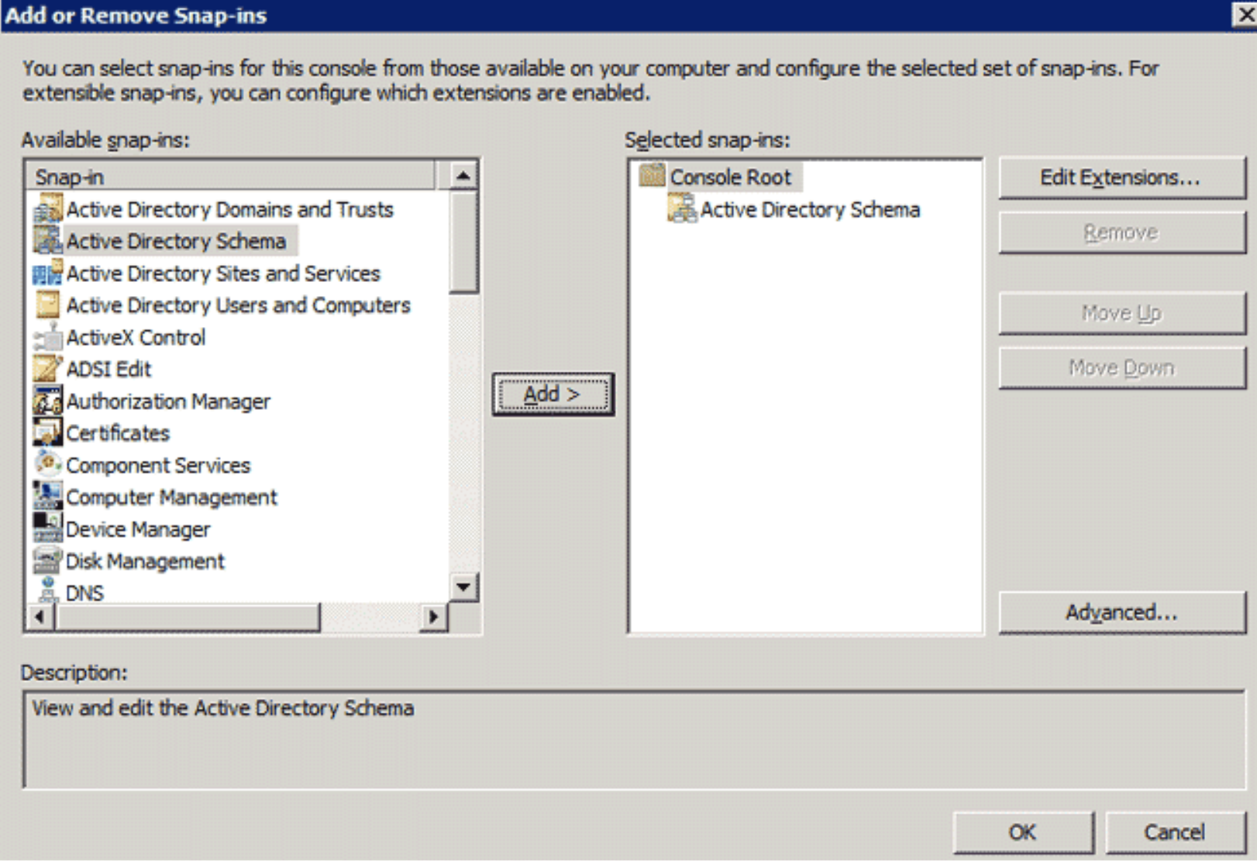The image size is (1257, 867).
Task: Click the Active Directory Schema icon under Console Root
Action: click(x=682, y=208)
